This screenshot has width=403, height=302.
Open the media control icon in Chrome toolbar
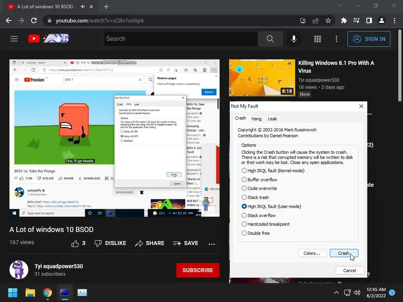(356, 20)
